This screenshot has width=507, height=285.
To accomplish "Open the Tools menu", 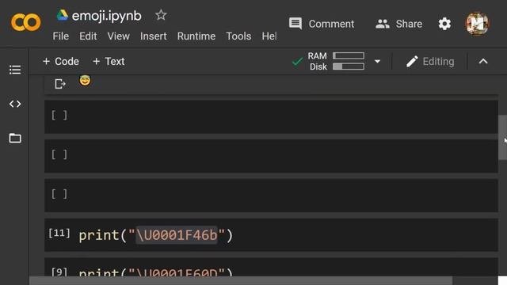I will click(238, 36).
